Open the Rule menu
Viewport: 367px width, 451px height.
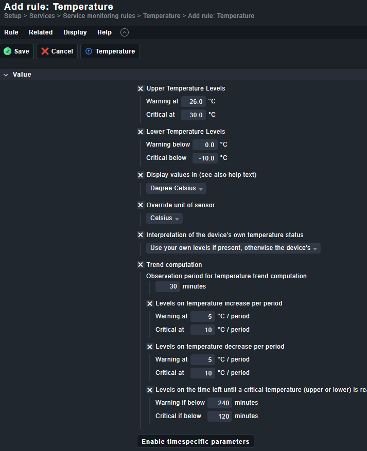[11, 32]
